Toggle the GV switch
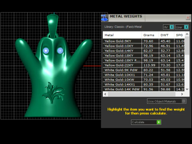 [168, 27]
